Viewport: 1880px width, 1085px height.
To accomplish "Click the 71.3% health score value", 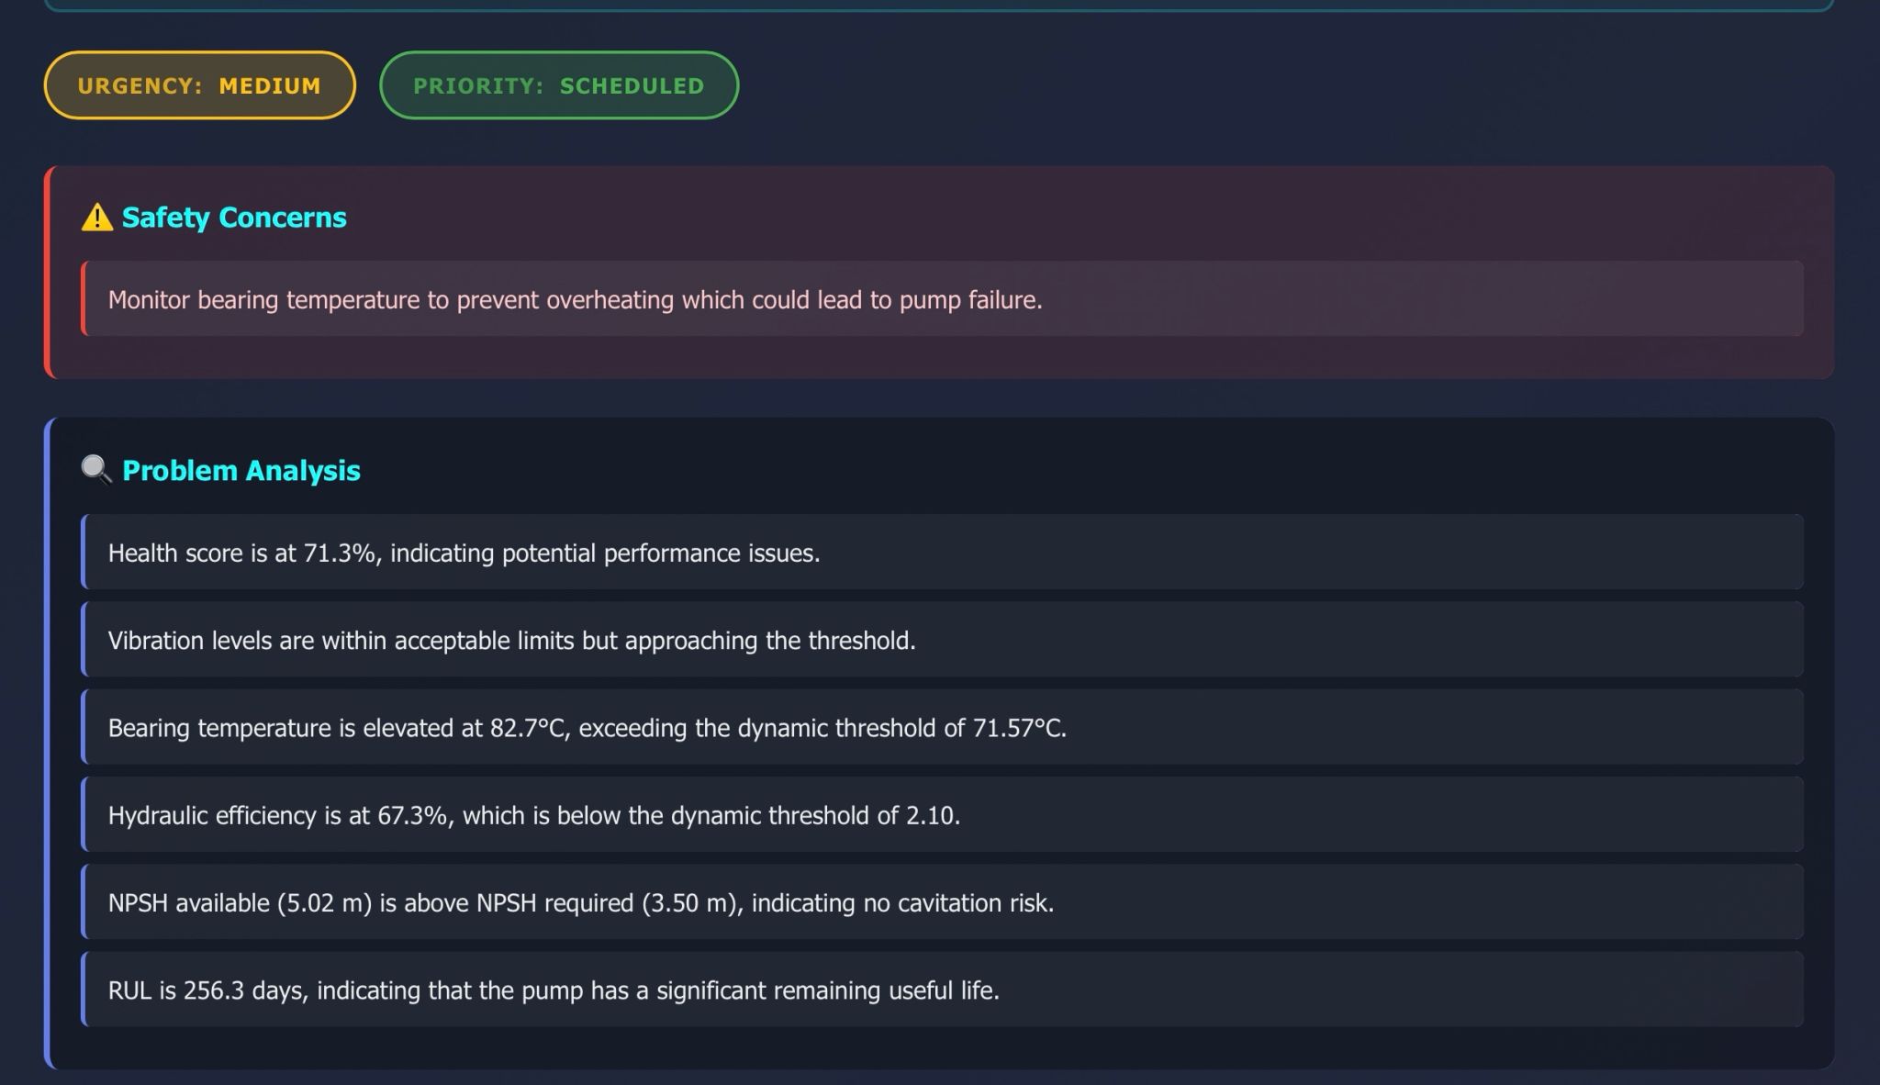I will click(x=340, y=553).
